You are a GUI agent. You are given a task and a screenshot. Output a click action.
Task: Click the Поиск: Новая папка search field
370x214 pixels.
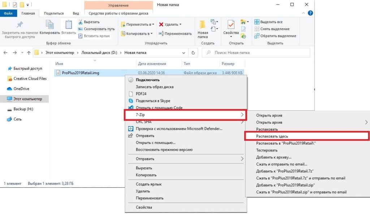point(256,53)
